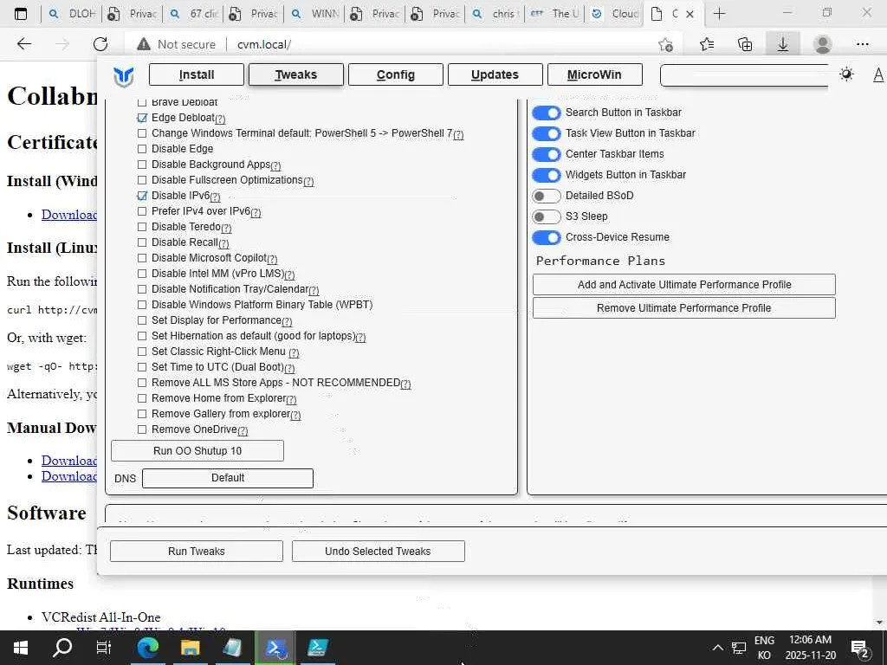Uncheck the Disable IPv6 checkbox
The width and height of the screenshot is (887, 665).
click(x=142, y=196)
